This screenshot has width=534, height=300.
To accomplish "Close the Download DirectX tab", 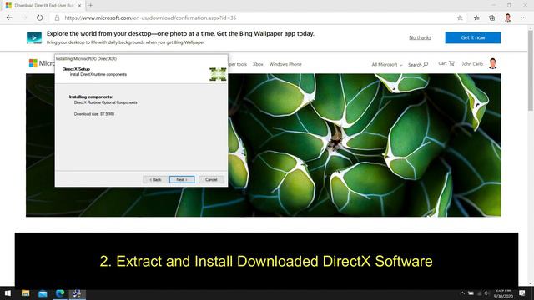I will coord(80,6).
